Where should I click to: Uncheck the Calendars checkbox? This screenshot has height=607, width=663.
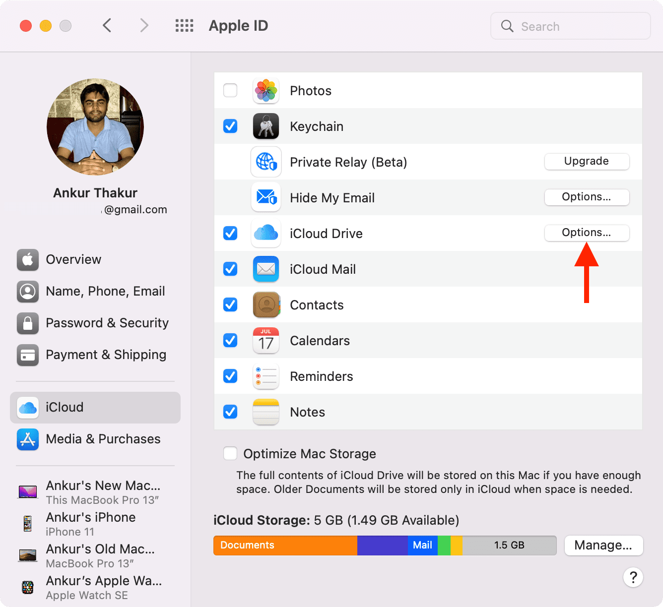(x=230, y=340)
